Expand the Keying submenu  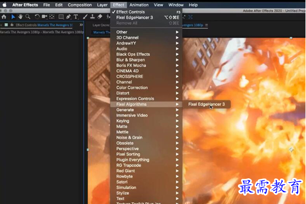pos(146,121)
